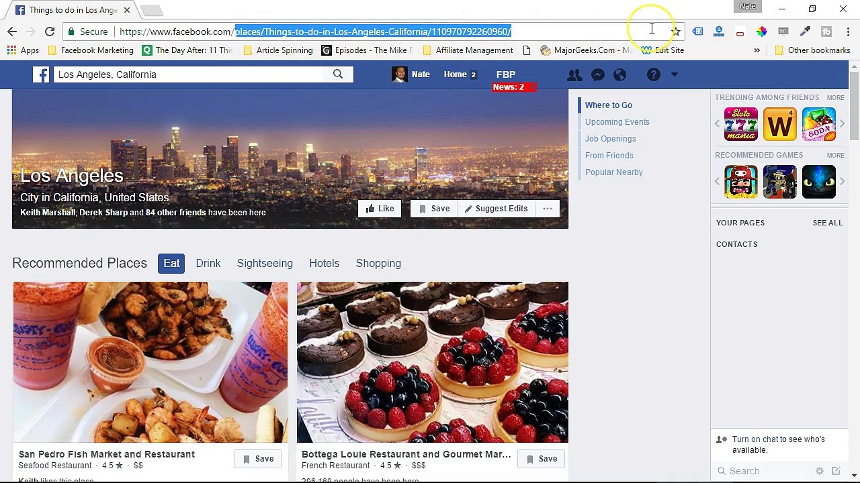This screenshot has width=860, height=483.
Task: Open the Notifications globe icon
Action: click(x=619, y=75)
